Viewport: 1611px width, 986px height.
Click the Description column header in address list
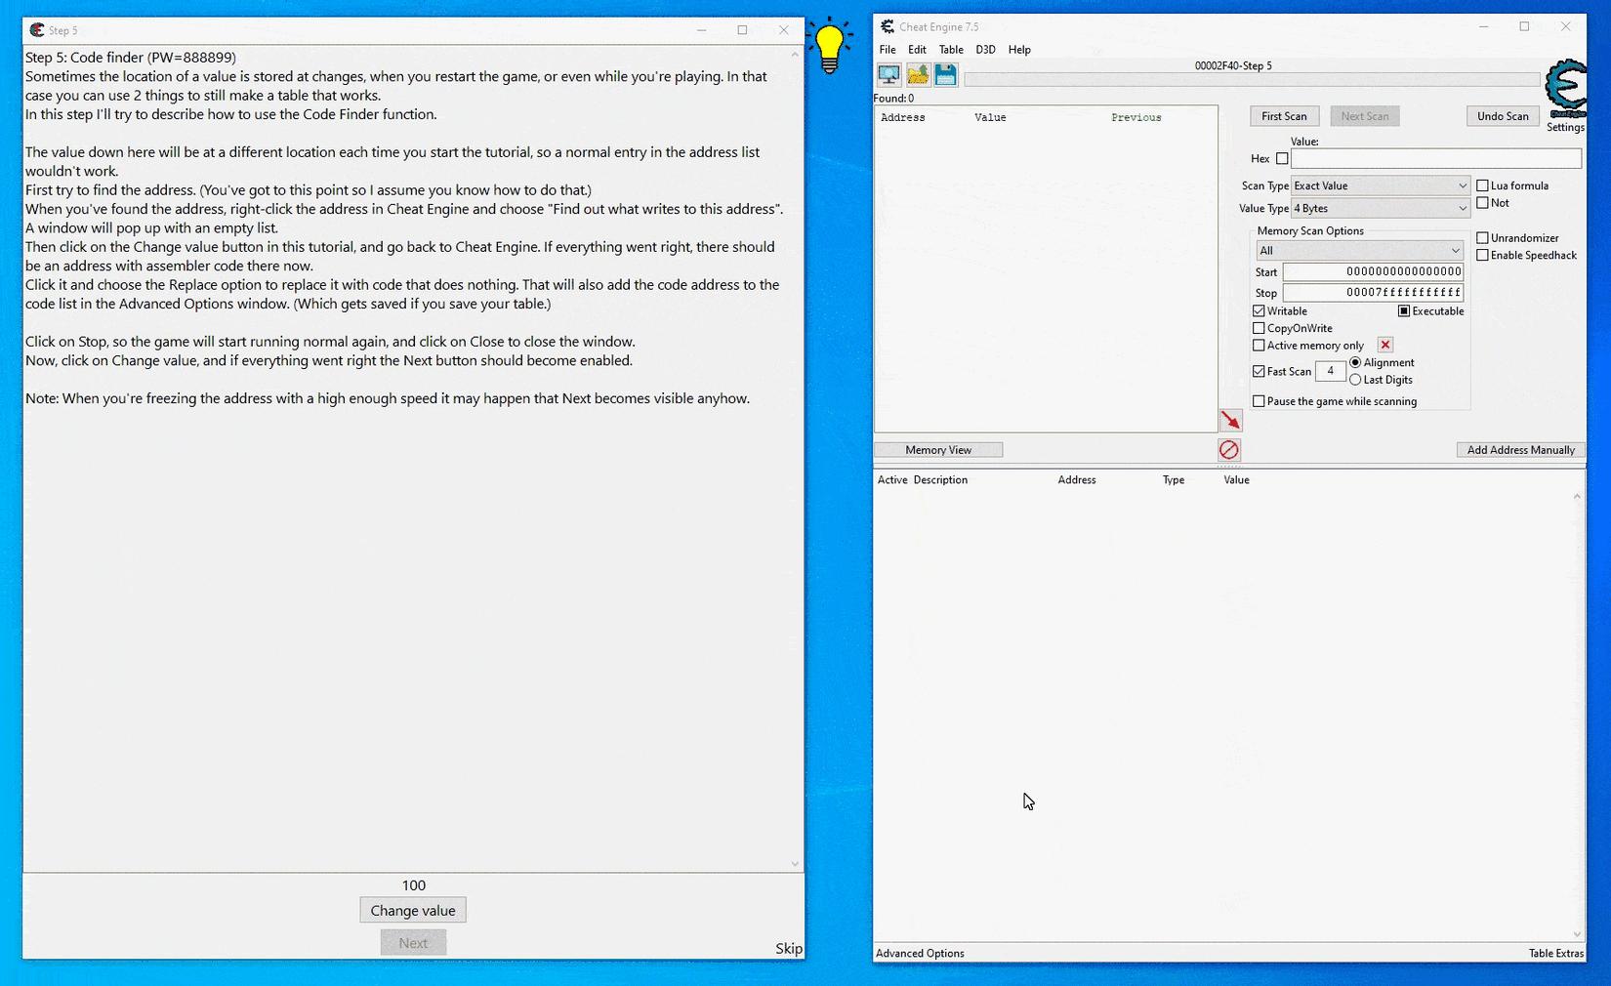(940, 480)
